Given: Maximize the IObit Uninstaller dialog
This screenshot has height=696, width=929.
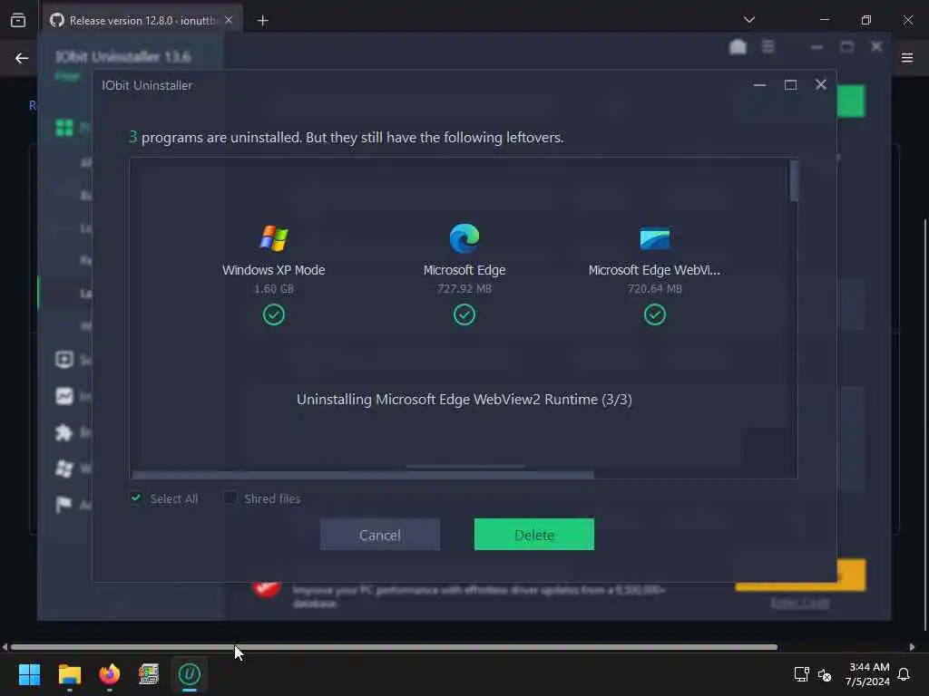Looking at the screenshot, I should click(790, 85).
